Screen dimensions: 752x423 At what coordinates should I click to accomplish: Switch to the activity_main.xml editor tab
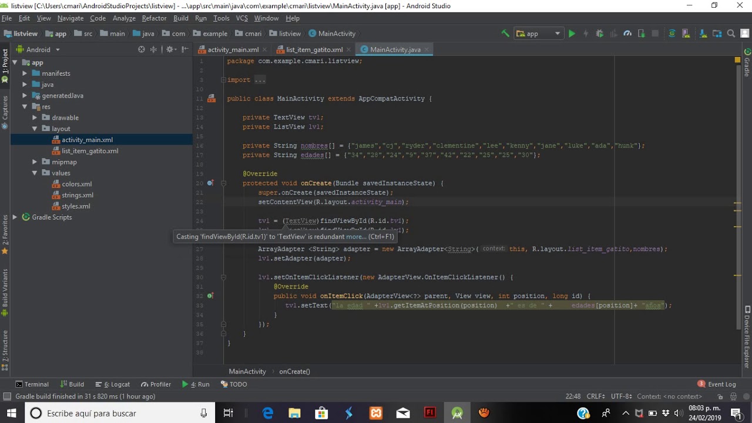coord(233,50)
